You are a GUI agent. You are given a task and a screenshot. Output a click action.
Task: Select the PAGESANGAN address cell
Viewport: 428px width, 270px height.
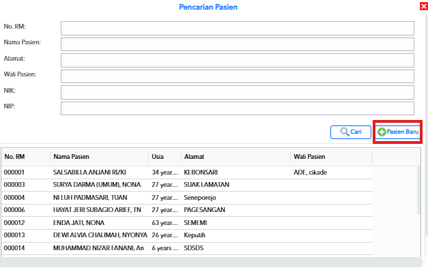[x=205, y=210]
